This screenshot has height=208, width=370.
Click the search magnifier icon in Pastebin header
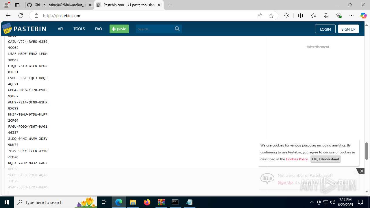click(x=177, y=29)
